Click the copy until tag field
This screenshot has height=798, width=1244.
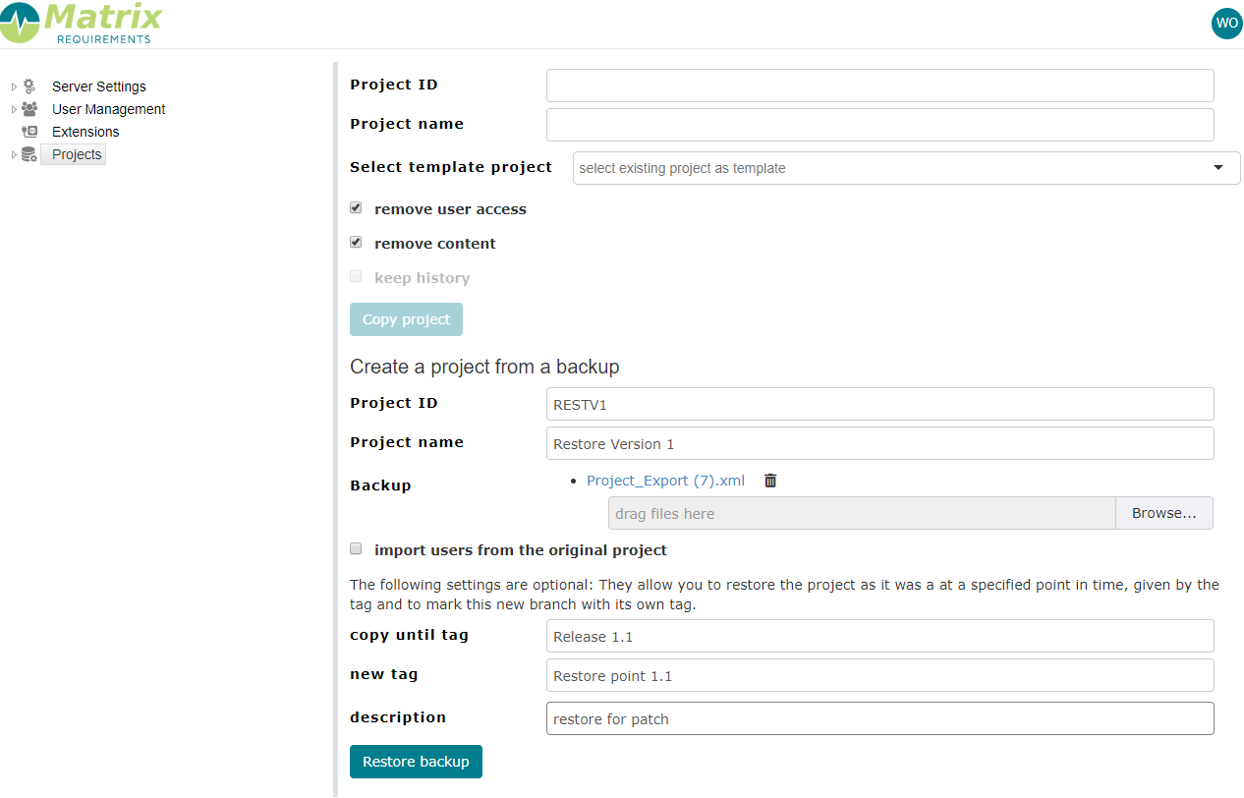[x=880, y=636]
